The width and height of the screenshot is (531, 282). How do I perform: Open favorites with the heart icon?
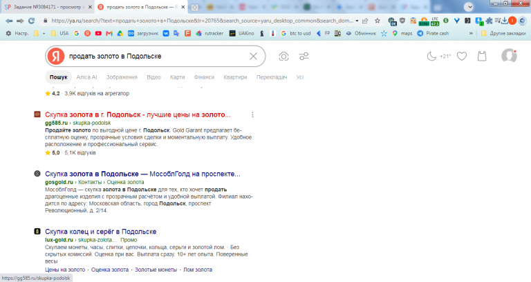(x=462, y=56)
